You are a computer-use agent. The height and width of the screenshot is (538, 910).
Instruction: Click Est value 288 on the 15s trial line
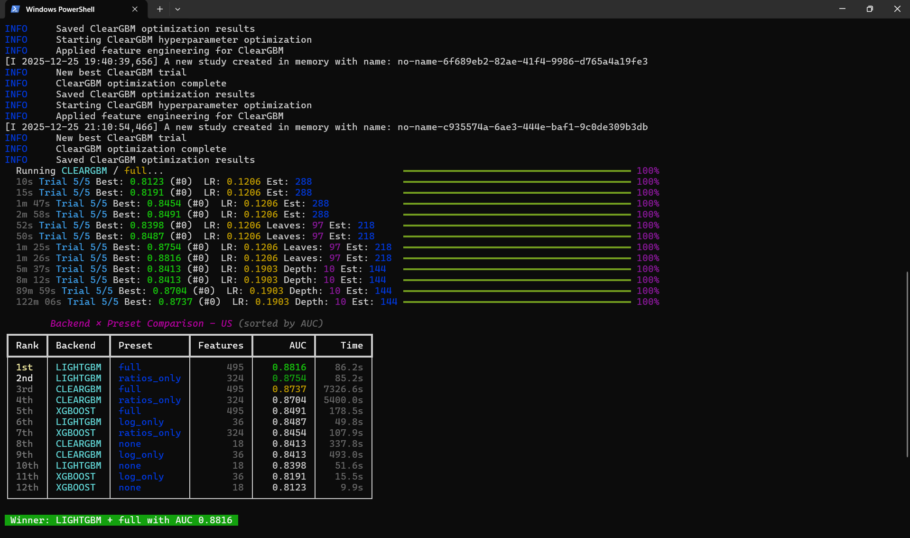click(x=303, y=193)
